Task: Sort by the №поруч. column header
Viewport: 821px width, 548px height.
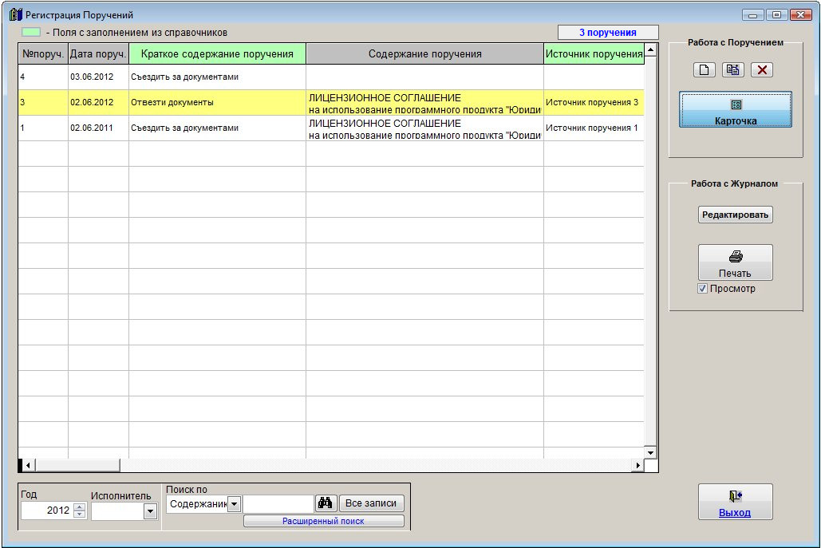Action: 43,54
